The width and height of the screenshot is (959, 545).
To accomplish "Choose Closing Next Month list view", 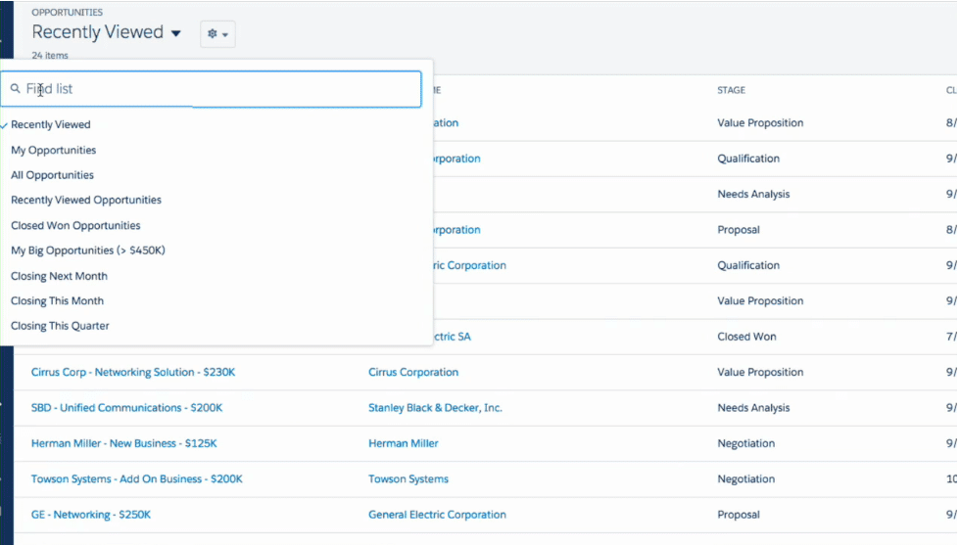I will (60, 276).
